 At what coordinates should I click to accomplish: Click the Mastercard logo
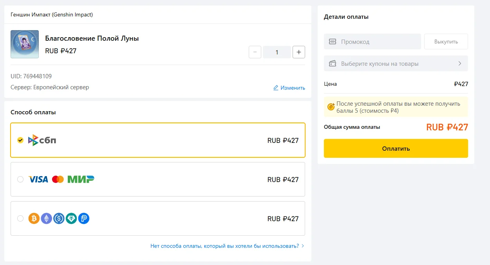(58, 179)
